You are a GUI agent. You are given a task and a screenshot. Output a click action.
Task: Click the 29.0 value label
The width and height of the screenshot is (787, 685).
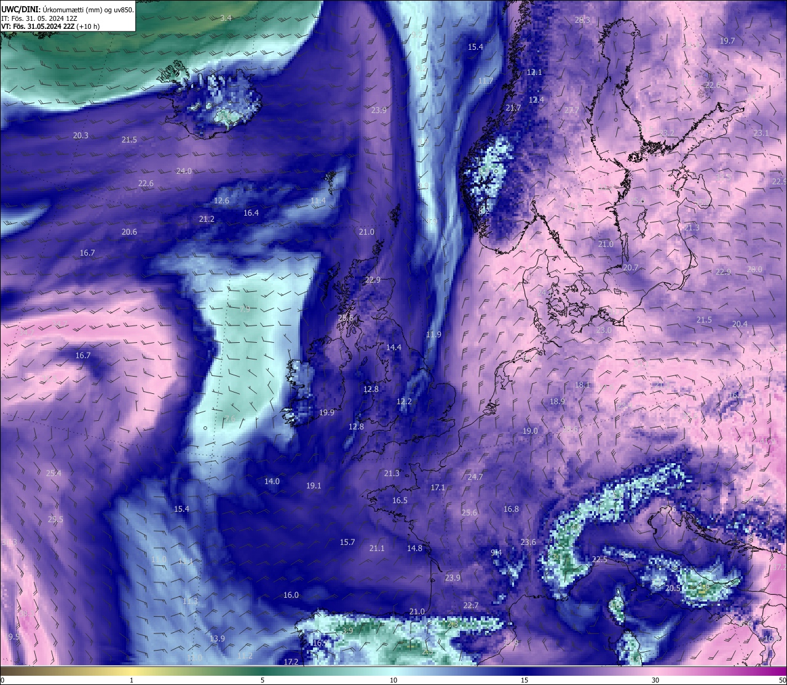click(x=754, y=270)
